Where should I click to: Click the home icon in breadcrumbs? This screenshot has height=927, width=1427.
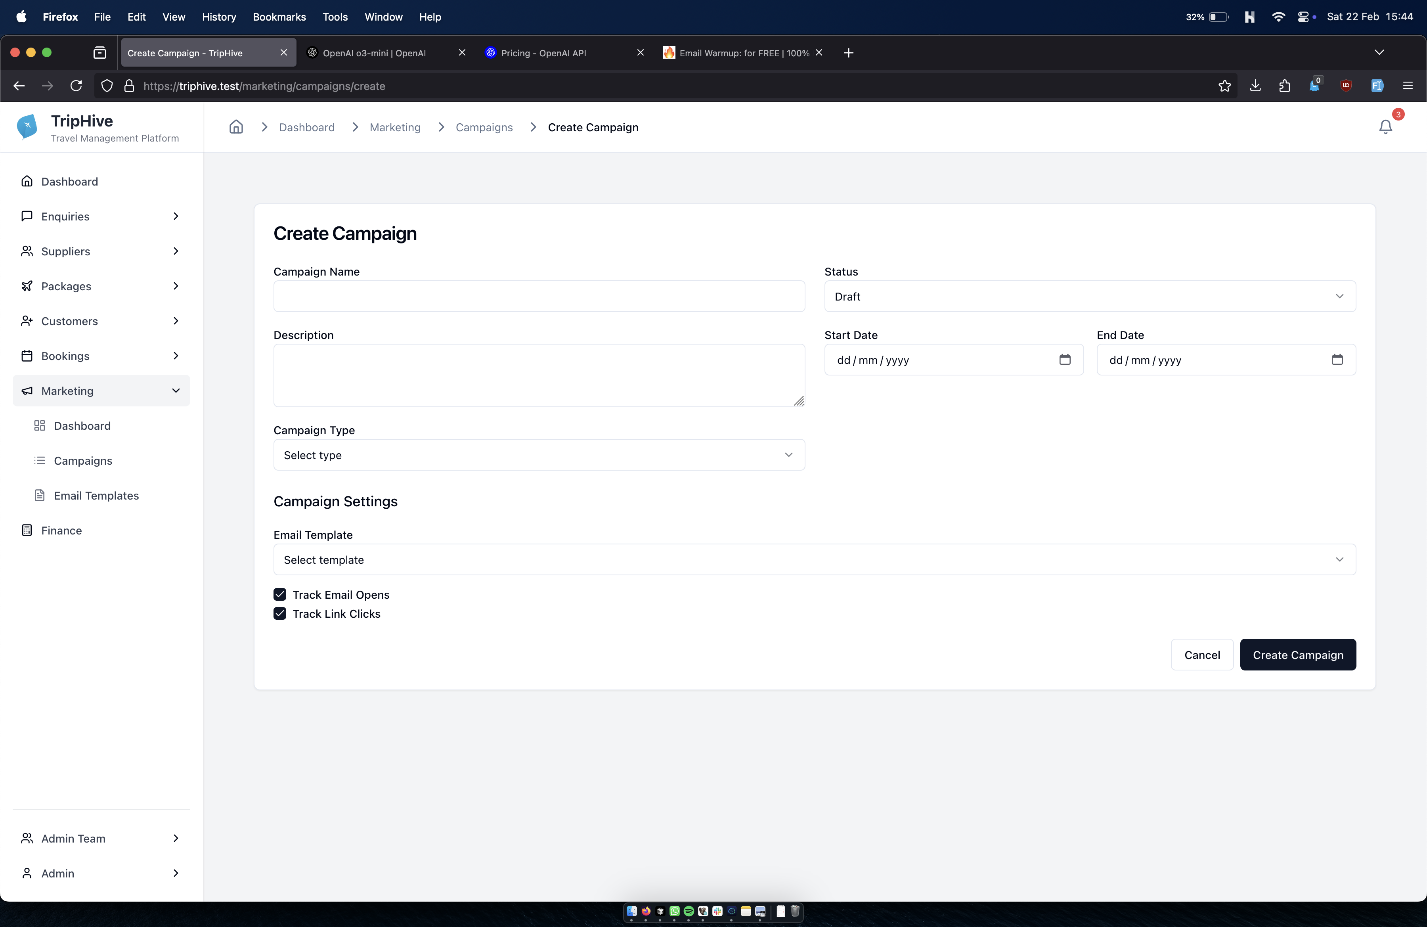pyautogui.click(x=236, y=126)
